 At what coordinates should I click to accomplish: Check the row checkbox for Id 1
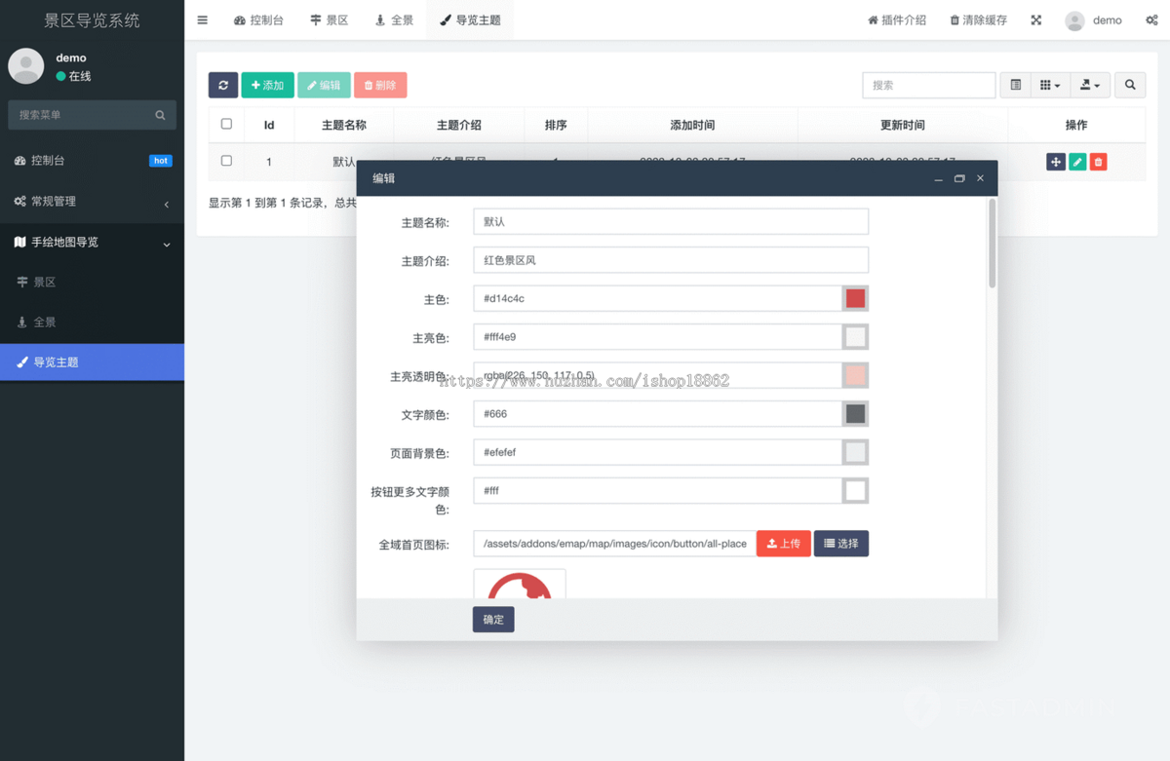click(226, 161)
